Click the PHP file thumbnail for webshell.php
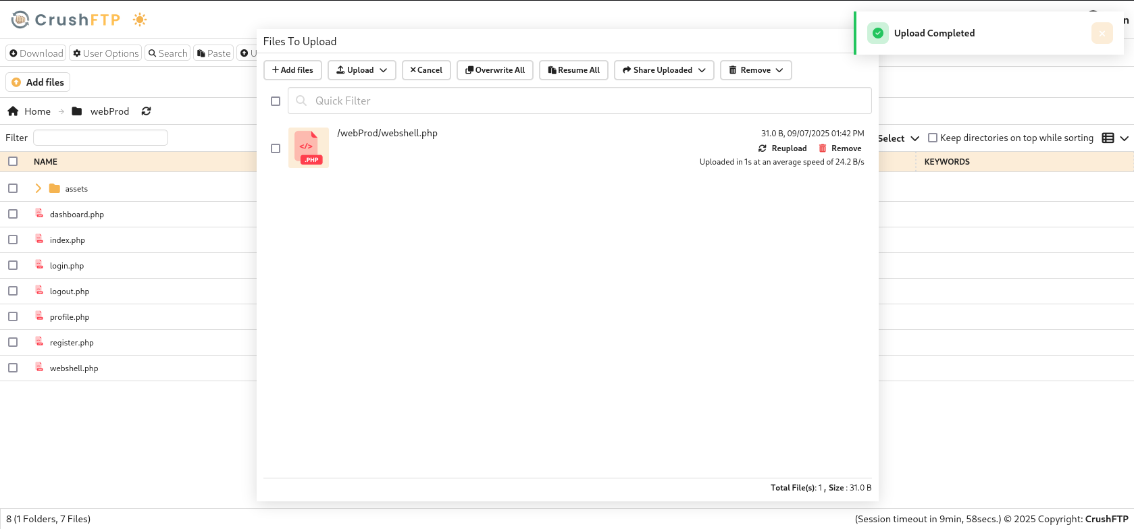1134x529 pixels. 309,148
